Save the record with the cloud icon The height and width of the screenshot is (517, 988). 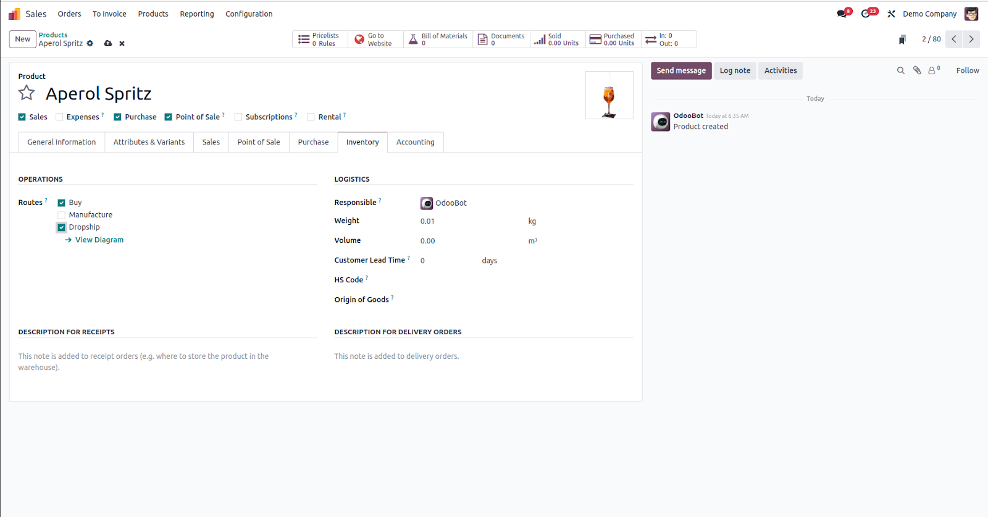click(x=108, y=43)
